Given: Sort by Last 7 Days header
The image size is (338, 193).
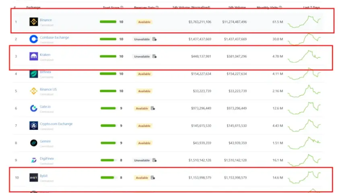Looking at the screenshot, I should click(311, 7).
